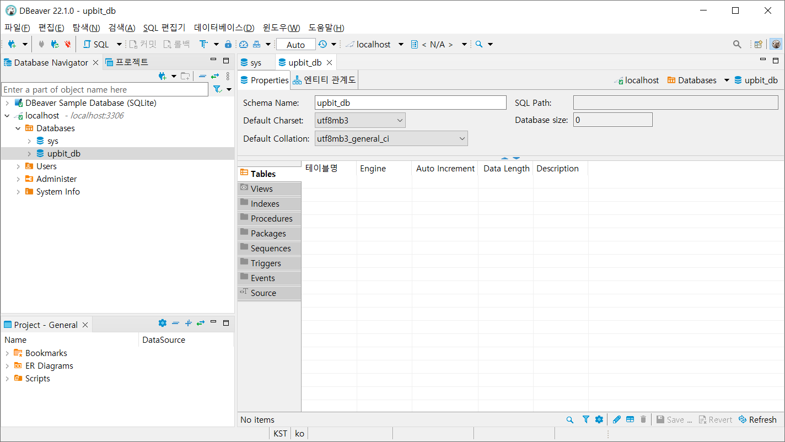Collapse the Databases tree node

pyautogui.click(x=18, y=128)
